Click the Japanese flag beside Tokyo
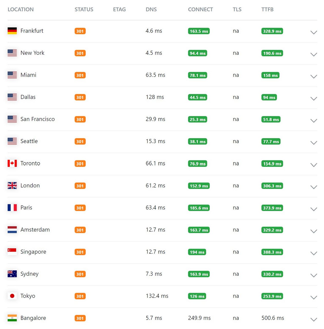The height and width of the screenshot is (329, 324). [x=12, y=296]
